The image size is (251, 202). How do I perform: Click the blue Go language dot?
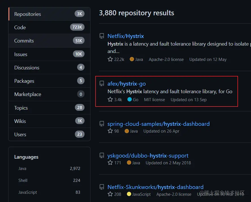tap(129, 99)
